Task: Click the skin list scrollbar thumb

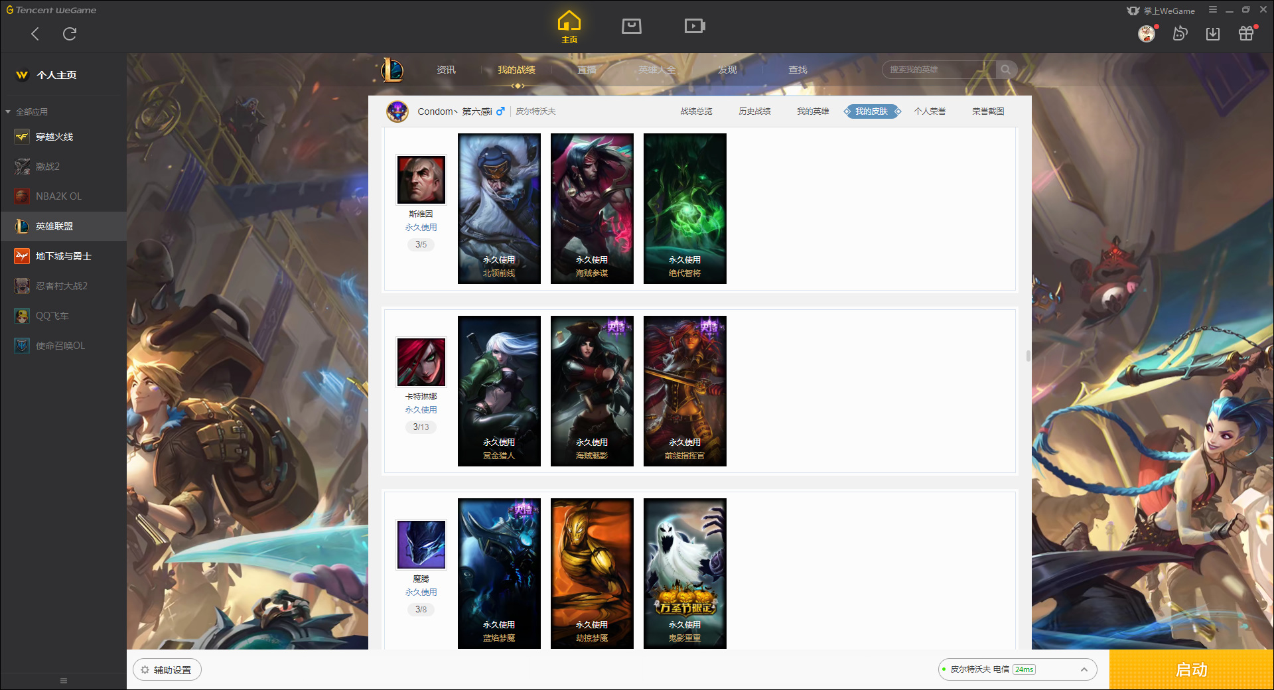Action: [x=1028, y=356]
